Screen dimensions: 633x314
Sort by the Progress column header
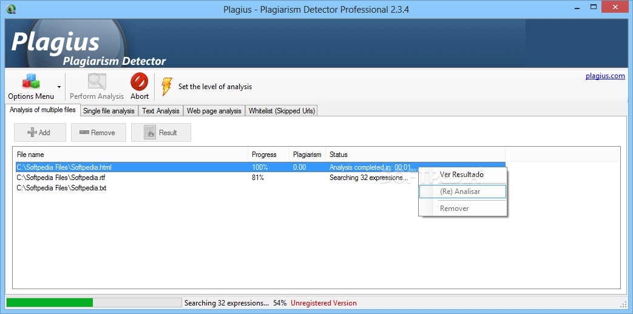[x=268, y=155]
